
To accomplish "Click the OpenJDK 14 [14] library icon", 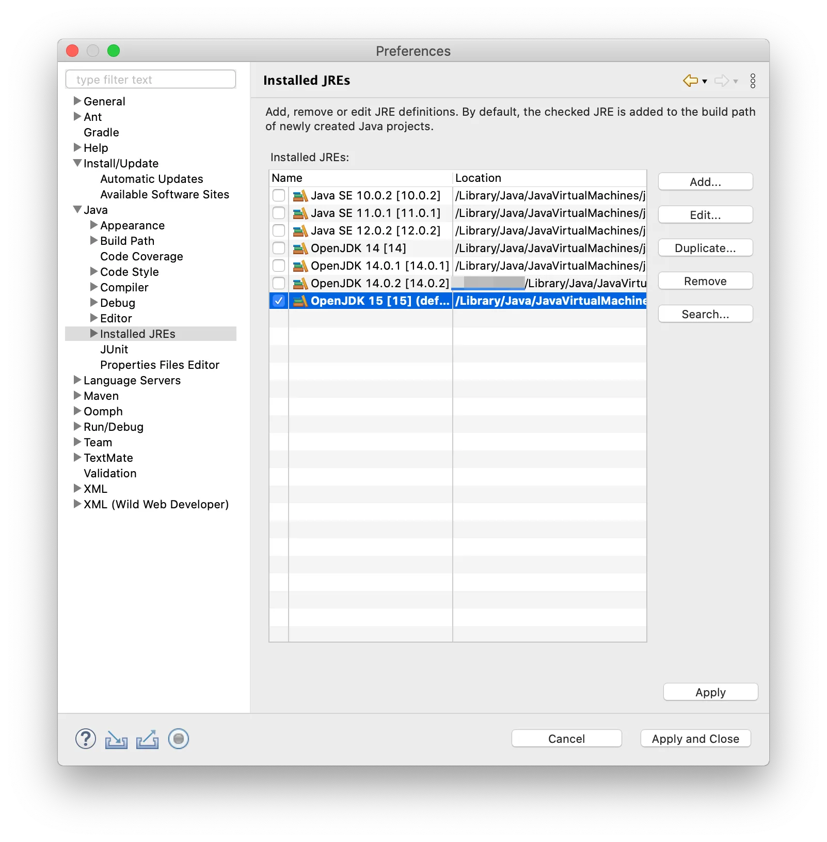I will point(300,248).
